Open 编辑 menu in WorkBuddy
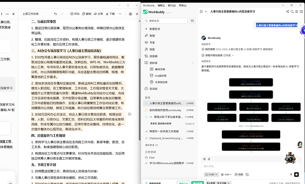The width and height of the screenshot is (305, 184). pos(161,5)
